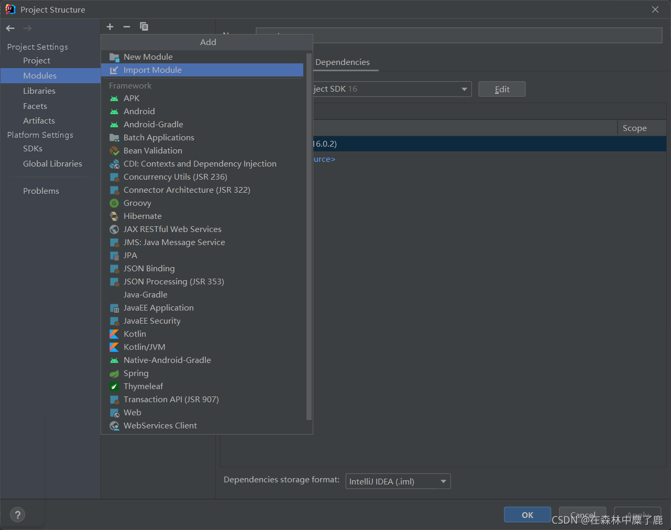Image resolution: width=671 pixels, height=530 pixels.
Task: Click the JavaEE Security icon
Action: 114,321
